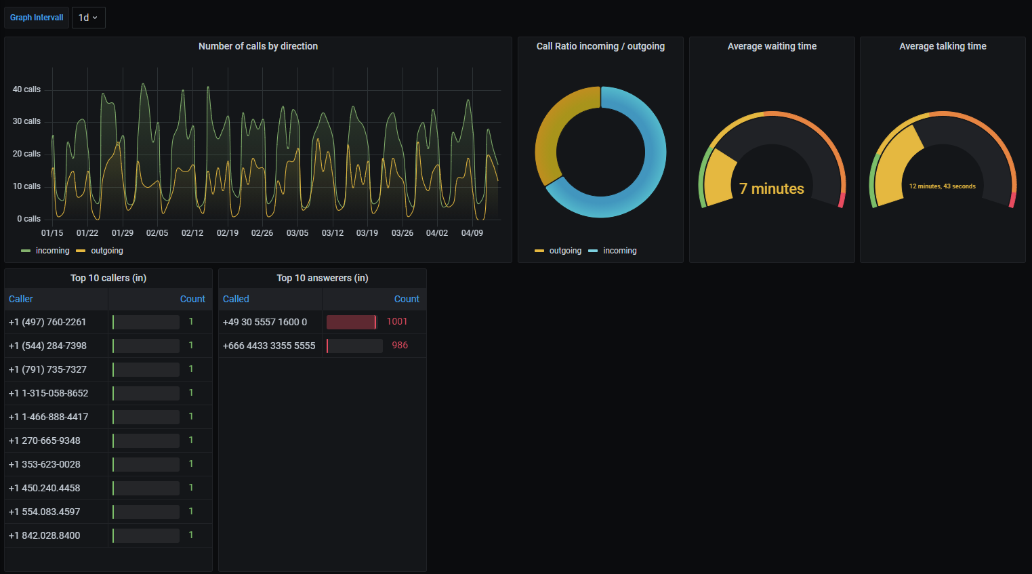Select caller +1 353-623-0028
This screenshot has height=574, width=1032.
pyautogui.click(x=44, y=464)
